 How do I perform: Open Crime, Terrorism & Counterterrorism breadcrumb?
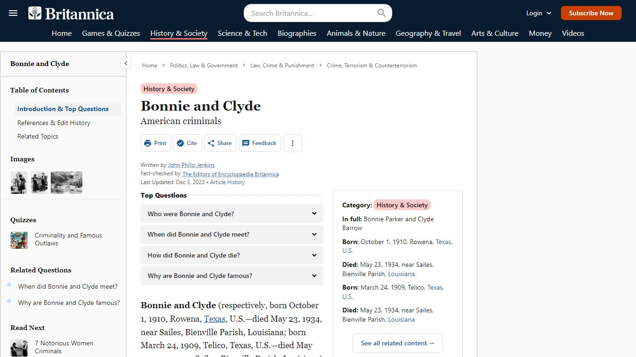[x=372, y=66]
